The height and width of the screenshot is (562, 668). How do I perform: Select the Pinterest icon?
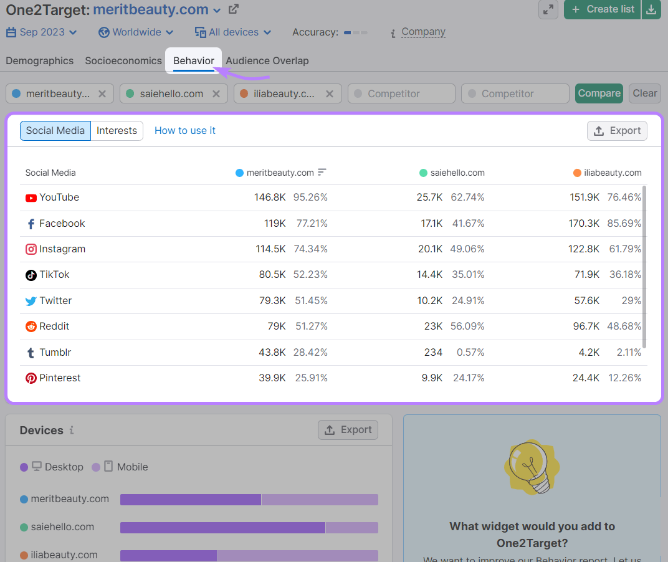click(31, 378)
